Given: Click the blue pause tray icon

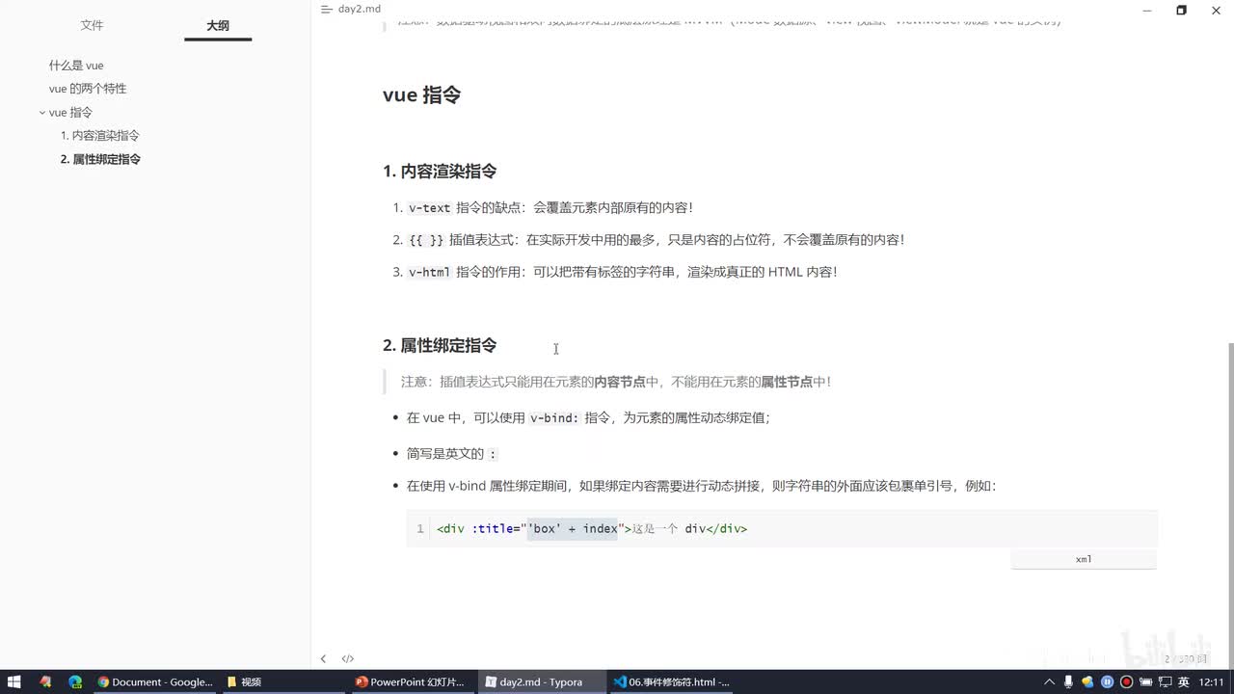Looking at the screenshot, I should [x=1107, y=681].
